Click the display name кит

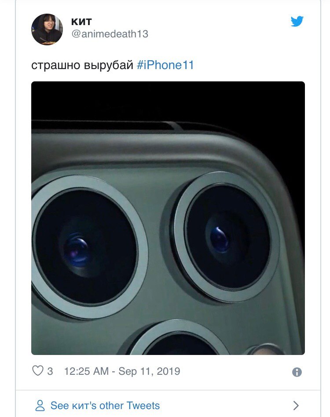pos(81,22)
